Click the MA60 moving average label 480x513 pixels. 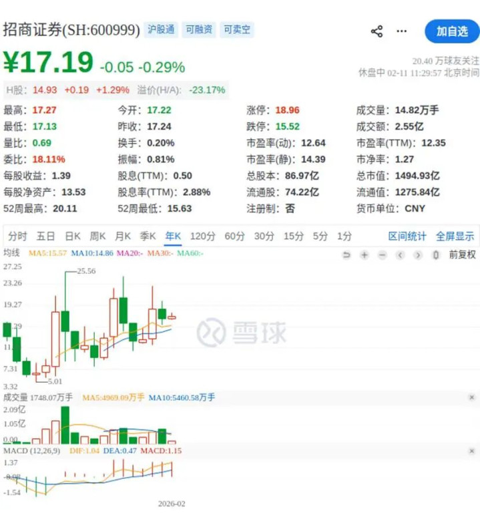click(190, 253)
